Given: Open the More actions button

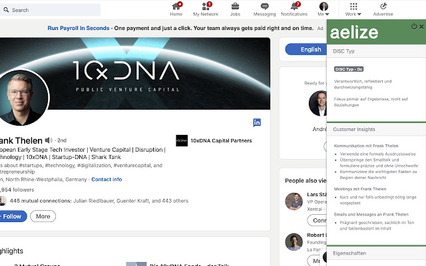Looking at the screenshot, I should pos(43,216).
